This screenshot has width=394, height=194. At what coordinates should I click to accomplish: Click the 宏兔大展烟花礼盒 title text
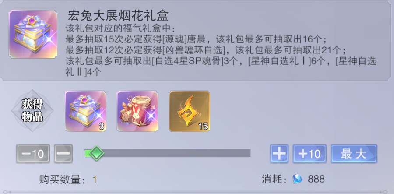tap(118, 16)
